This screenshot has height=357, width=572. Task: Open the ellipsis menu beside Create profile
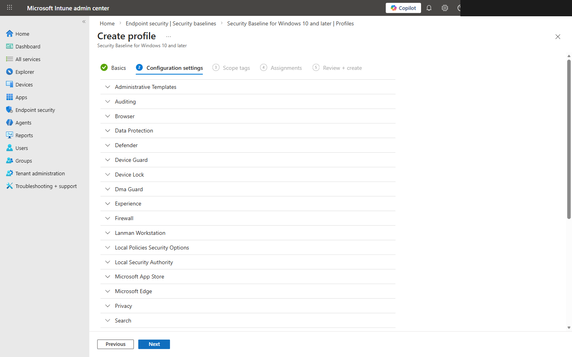[168, 36]
